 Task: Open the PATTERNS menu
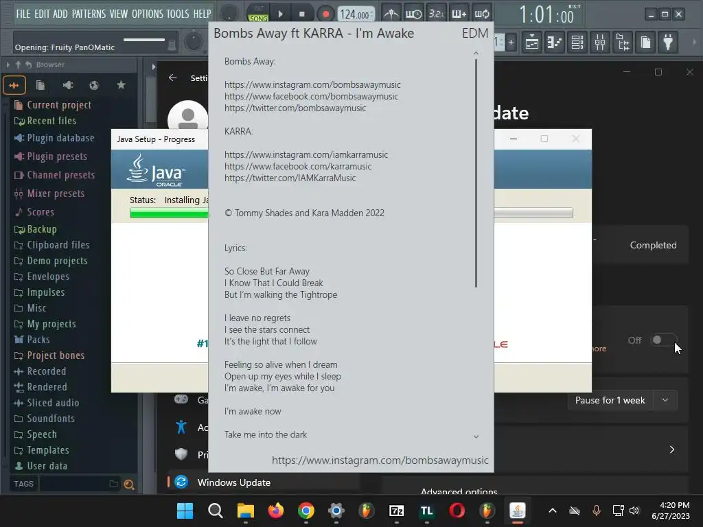pyautogui.click(x=89, y=14)
